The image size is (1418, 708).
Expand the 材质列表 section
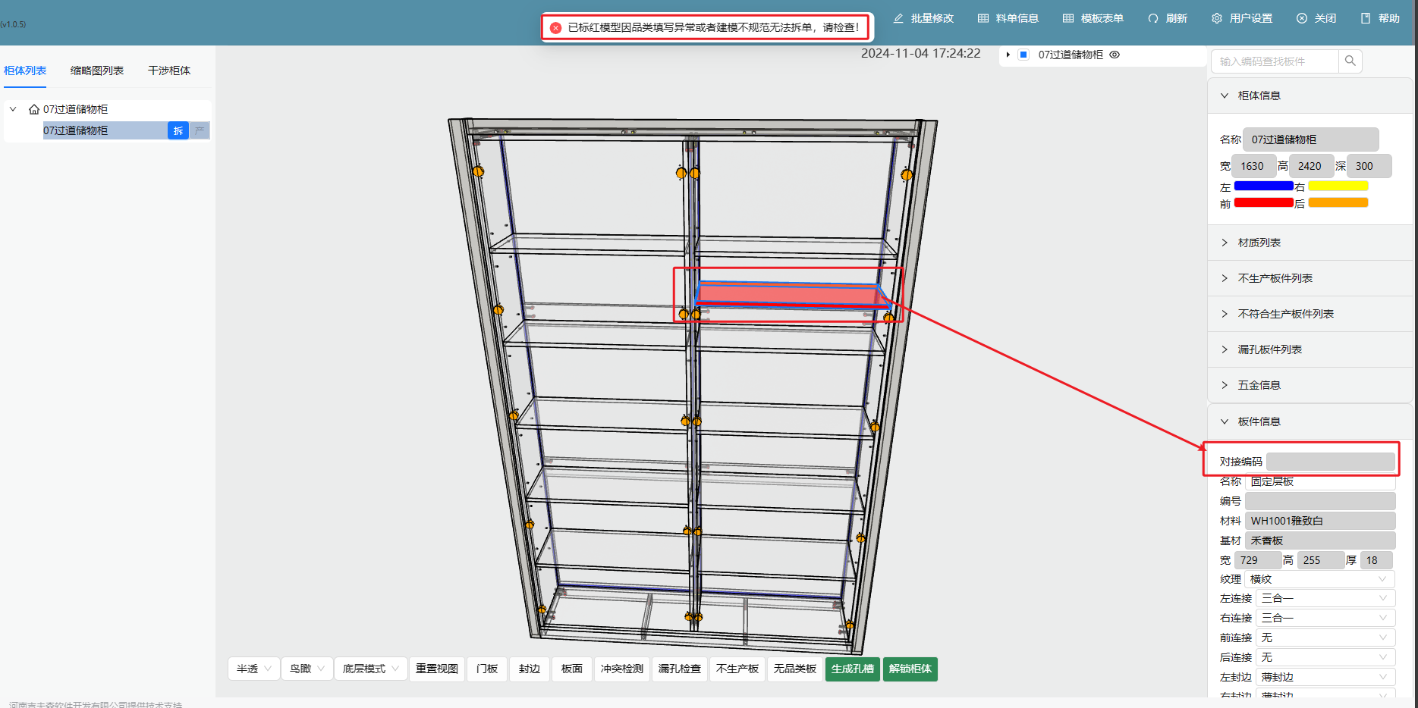pyautogui.click(x=1259, y=243)
